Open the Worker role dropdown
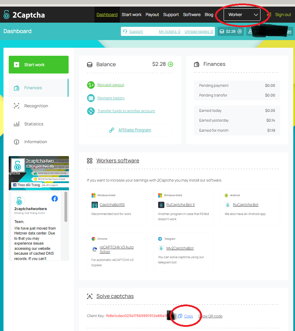Viewport: 295px width, 331px height. click(x=242, y=15)
